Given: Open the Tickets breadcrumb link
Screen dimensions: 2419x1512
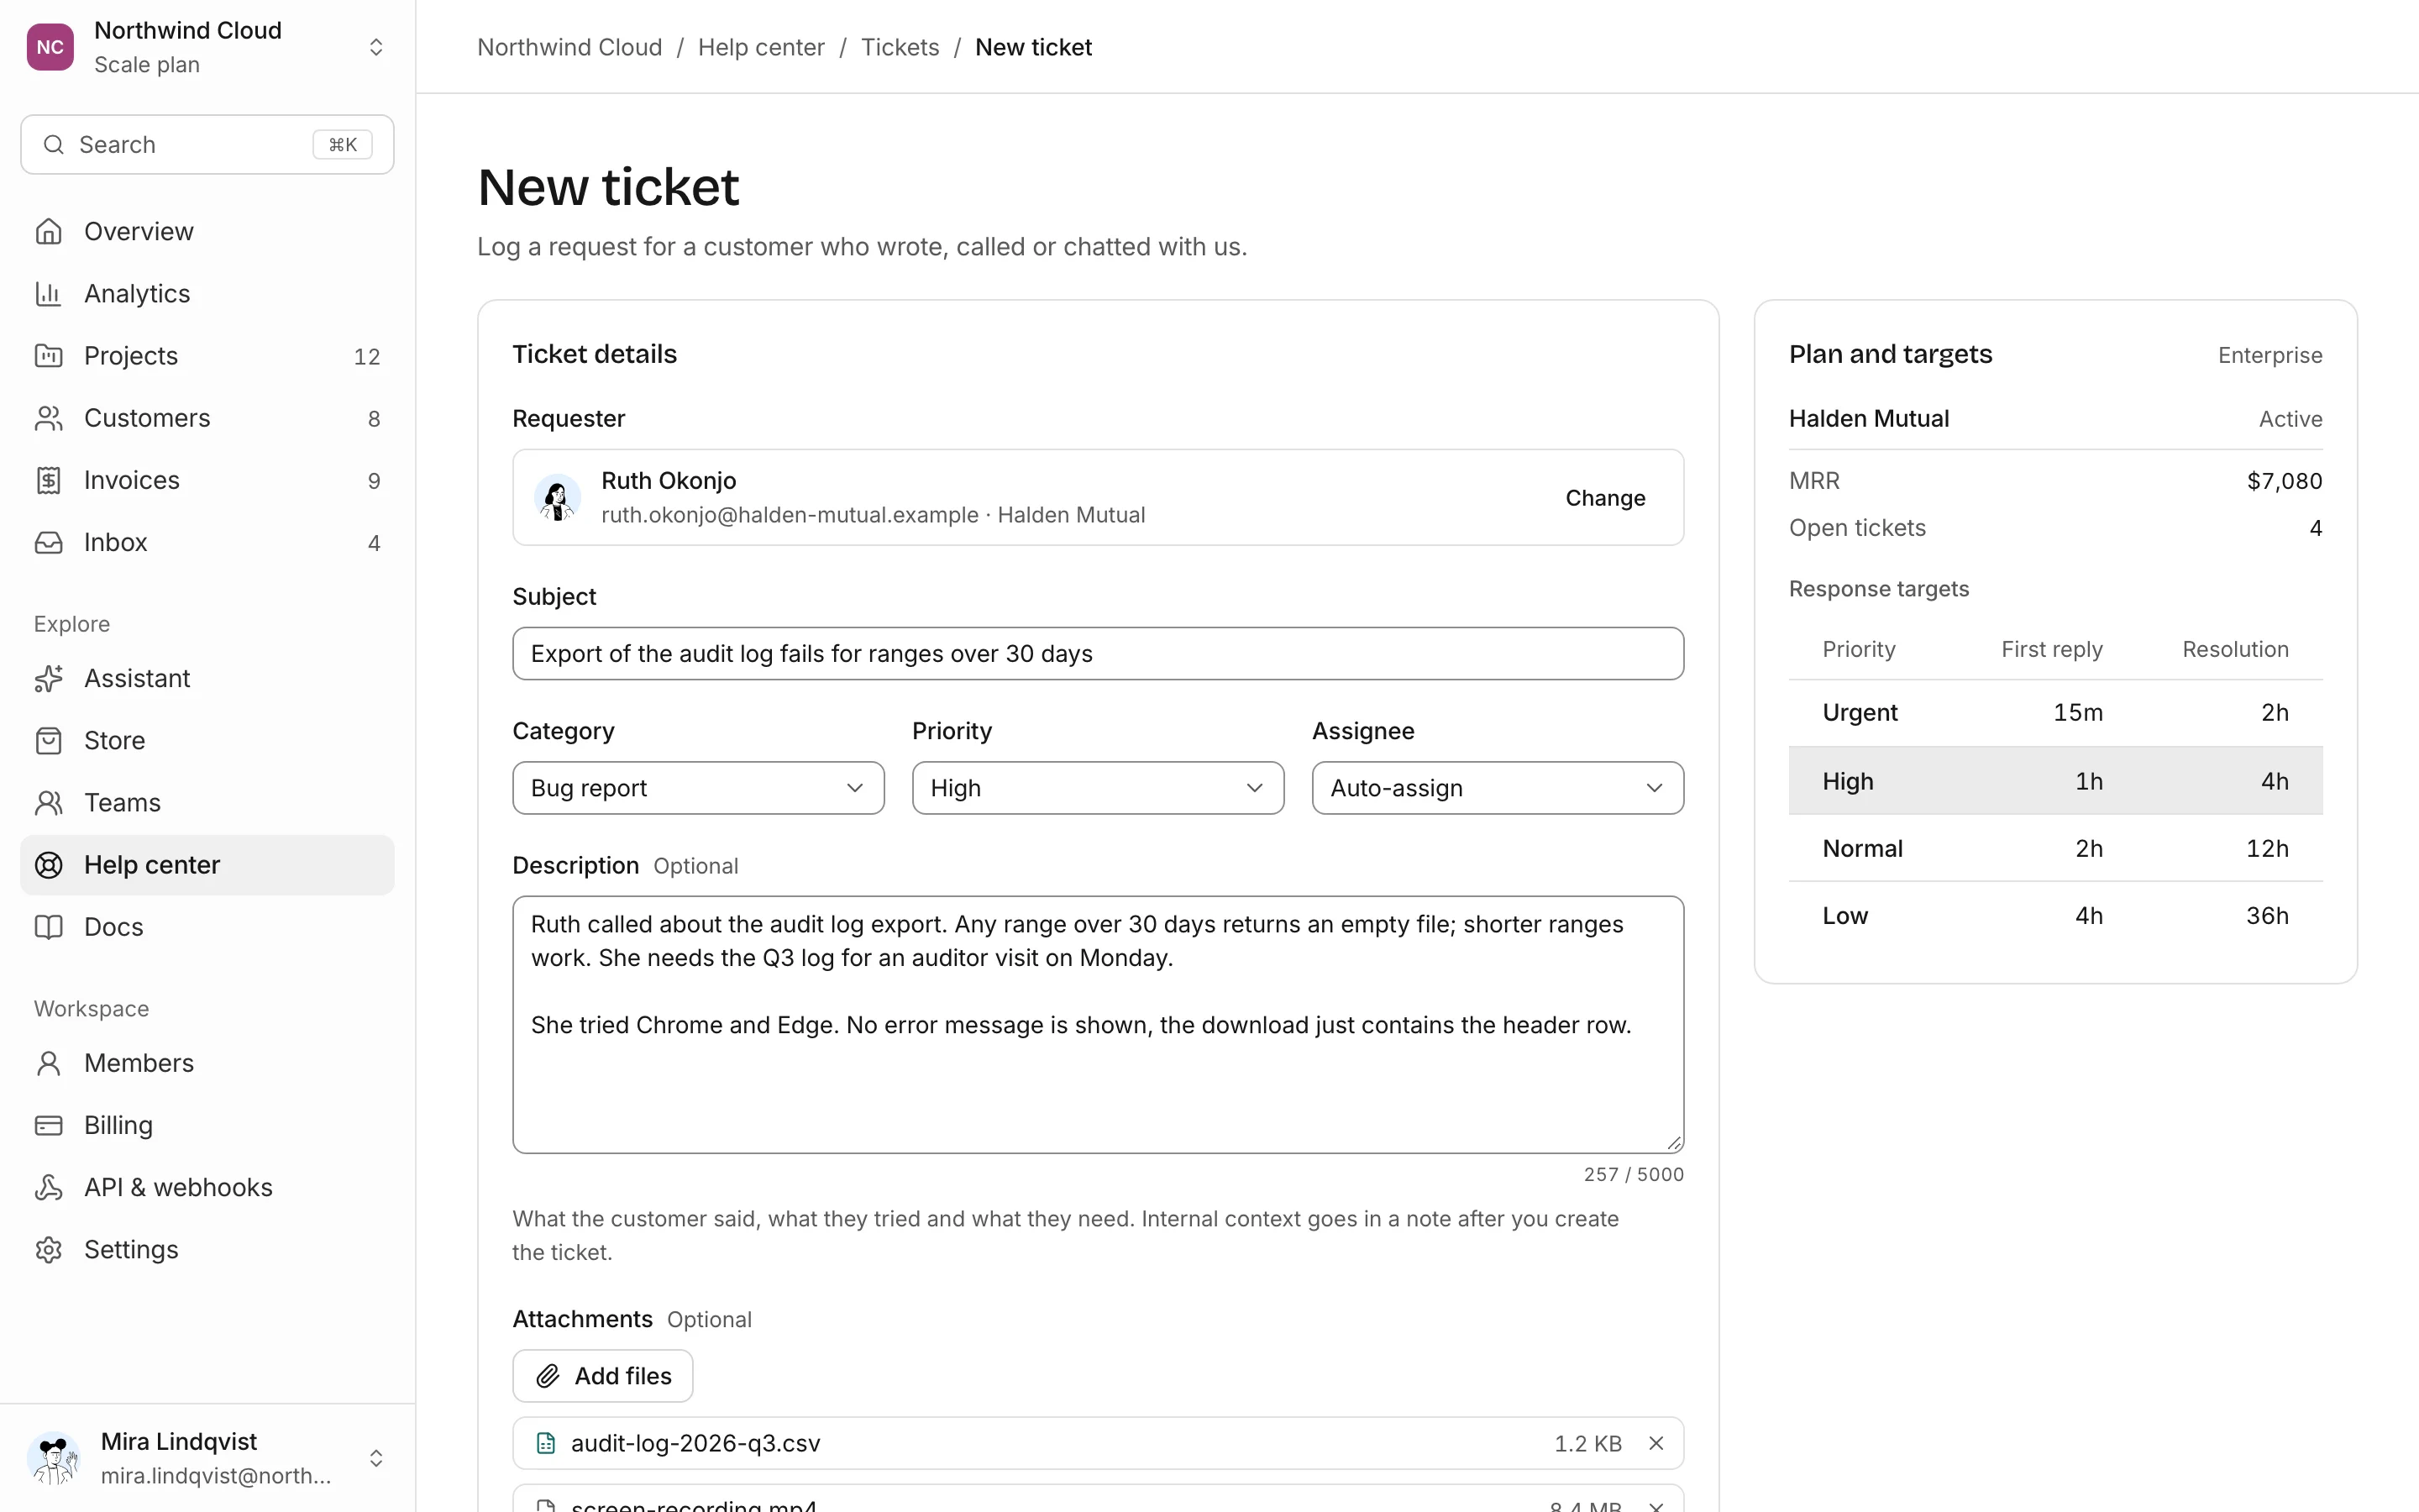Looking at the screenshot, I should 900,47.
